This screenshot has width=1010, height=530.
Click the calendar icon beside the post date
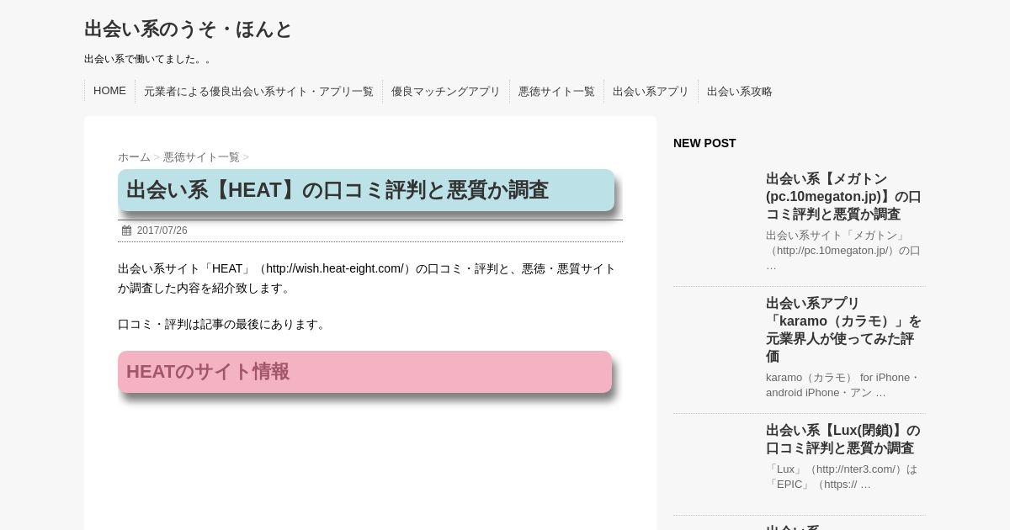(x=126, y=231)
